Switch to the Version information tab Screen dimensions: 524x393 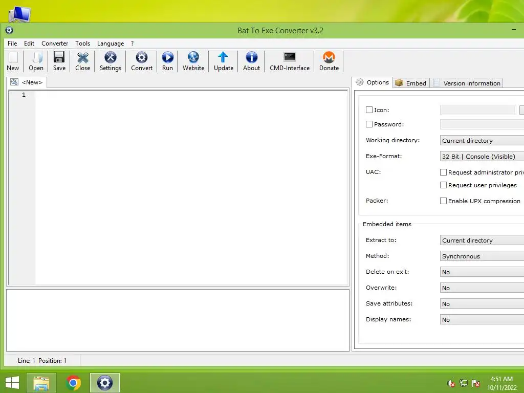click(467, 83)
